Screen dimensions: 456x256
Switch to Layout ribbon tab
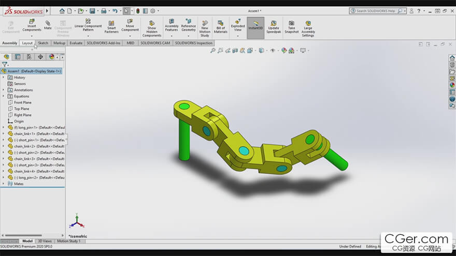tap(27, 43)
